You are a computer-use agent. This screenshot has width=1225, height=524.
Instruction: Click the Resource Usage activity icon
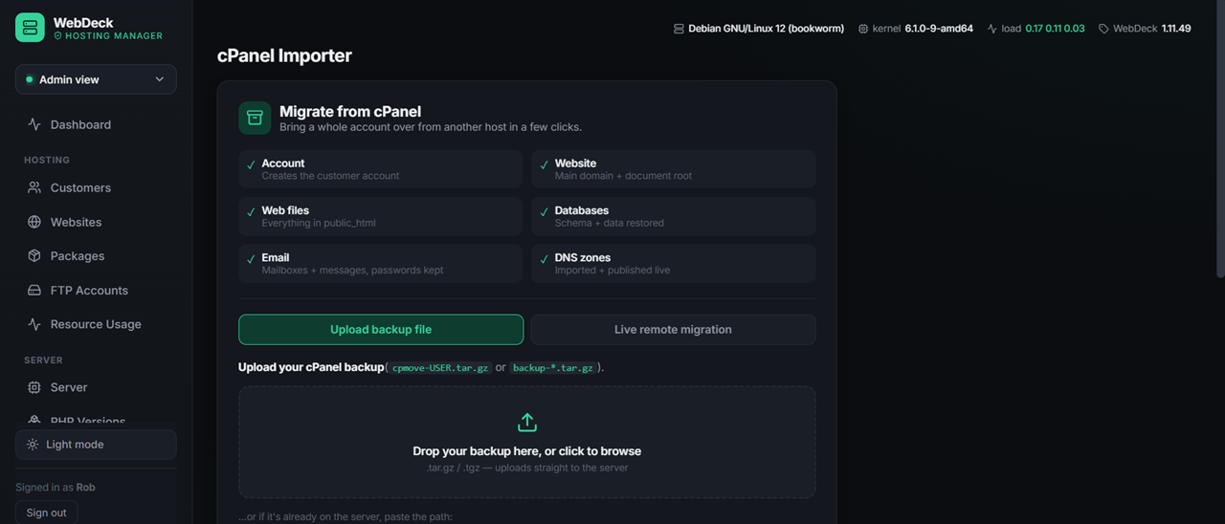click(34, 324)
